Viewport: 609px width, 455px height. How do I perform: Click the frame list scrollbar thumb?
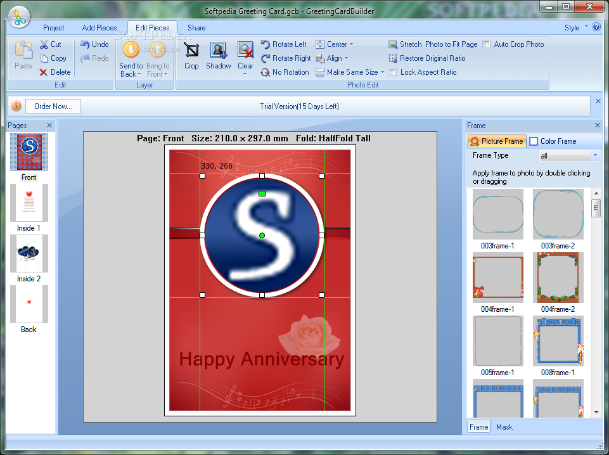click(596, 208)
